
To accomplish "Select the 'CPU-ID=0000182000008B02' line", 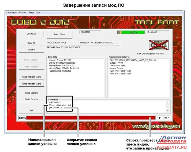I will point(62,63).
